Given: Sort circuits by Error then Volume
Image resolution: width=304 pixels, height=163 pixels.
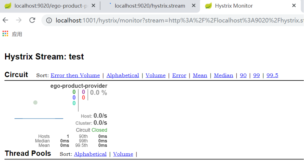Looking at the screenshot, I should (75, 75).
